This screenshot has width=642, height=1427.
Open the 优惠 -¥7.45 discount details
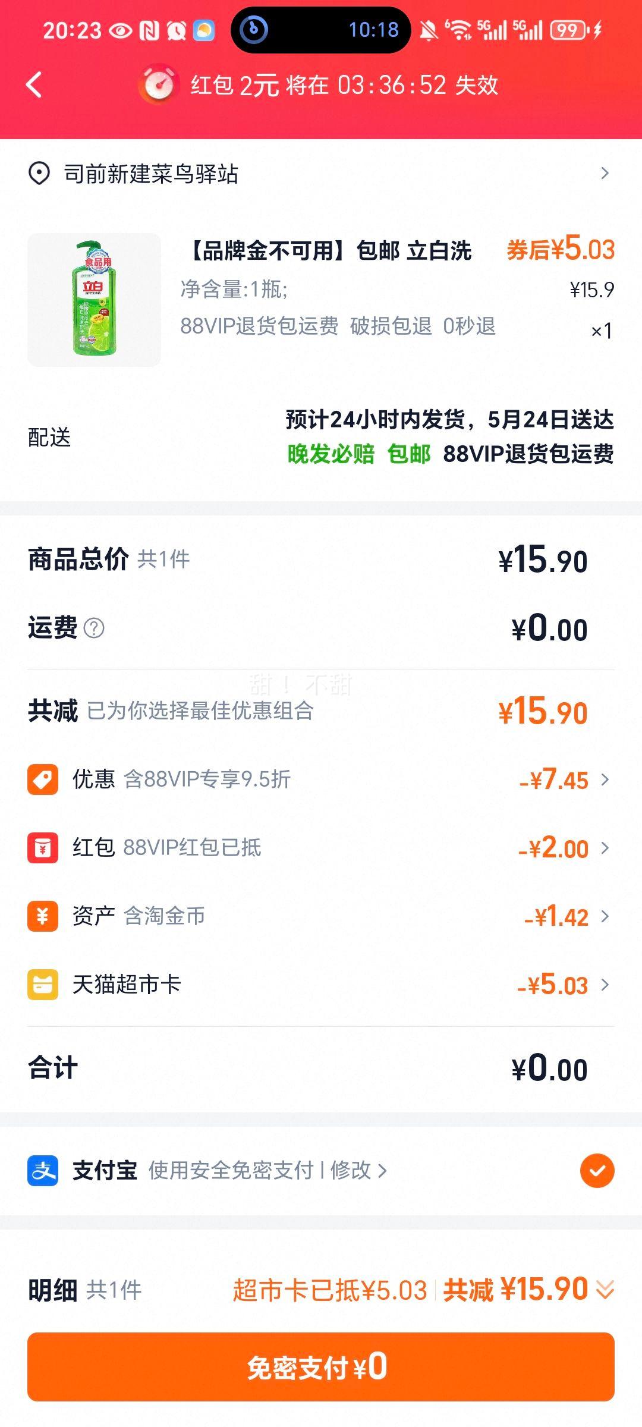[321, 779]
